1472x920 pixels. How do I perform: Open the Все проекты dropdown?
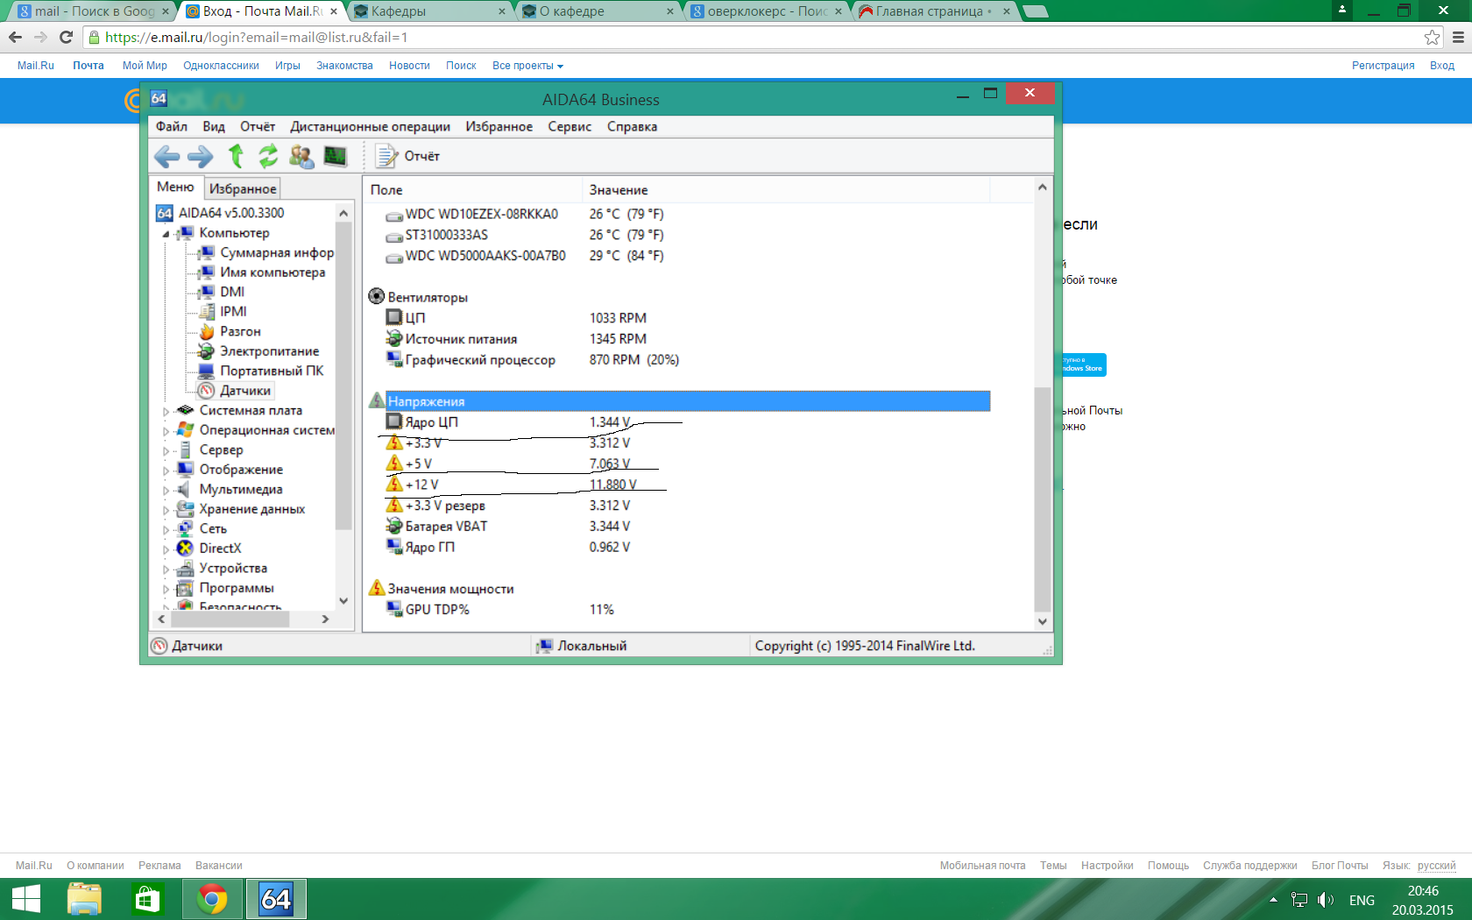click(x=527, y=66)
